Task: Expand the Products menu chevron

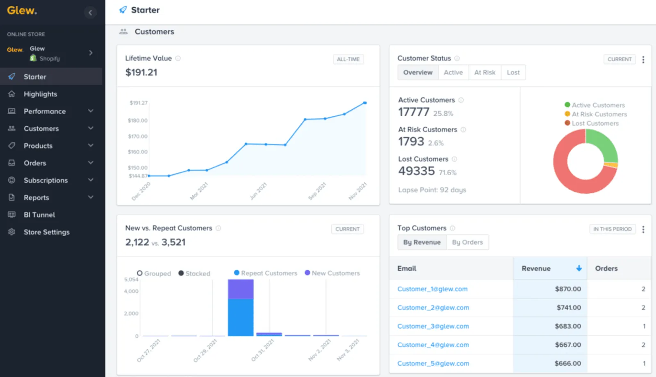Action: (x=91, y=145)
